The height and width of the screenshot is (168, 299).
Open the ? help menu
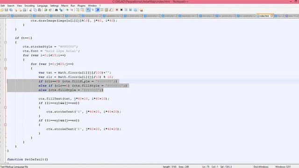click(100, 6)
